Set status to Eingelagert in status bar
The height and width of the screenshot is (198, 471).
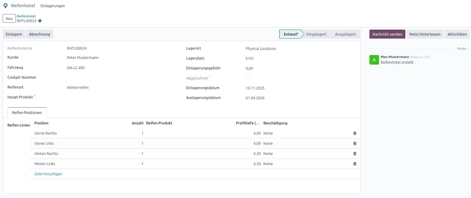pyautogui.click(x=316, y=34)
